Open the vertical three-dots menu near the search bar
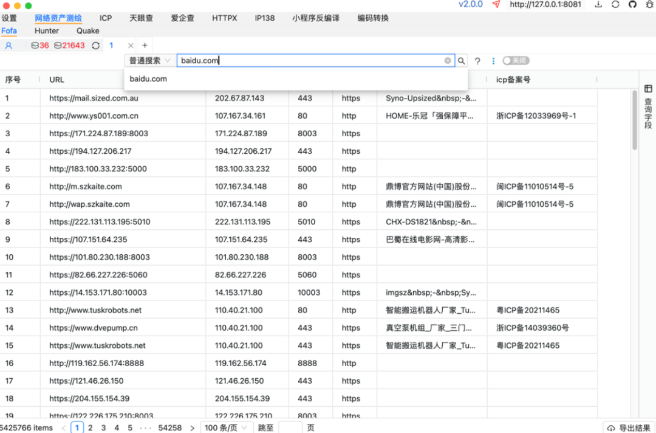The image size is (656, 433). click(493, 61)
